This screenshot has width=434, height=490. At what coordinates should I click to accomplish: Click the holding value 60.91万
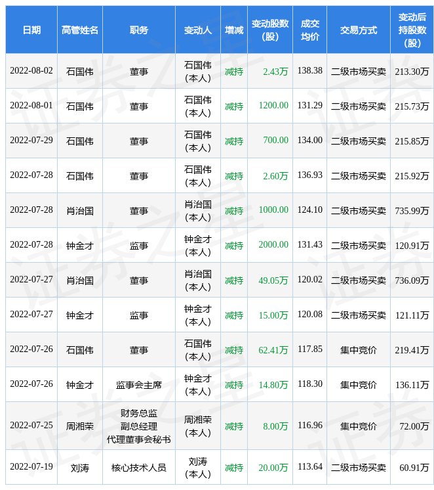click(x=414, y=468)
